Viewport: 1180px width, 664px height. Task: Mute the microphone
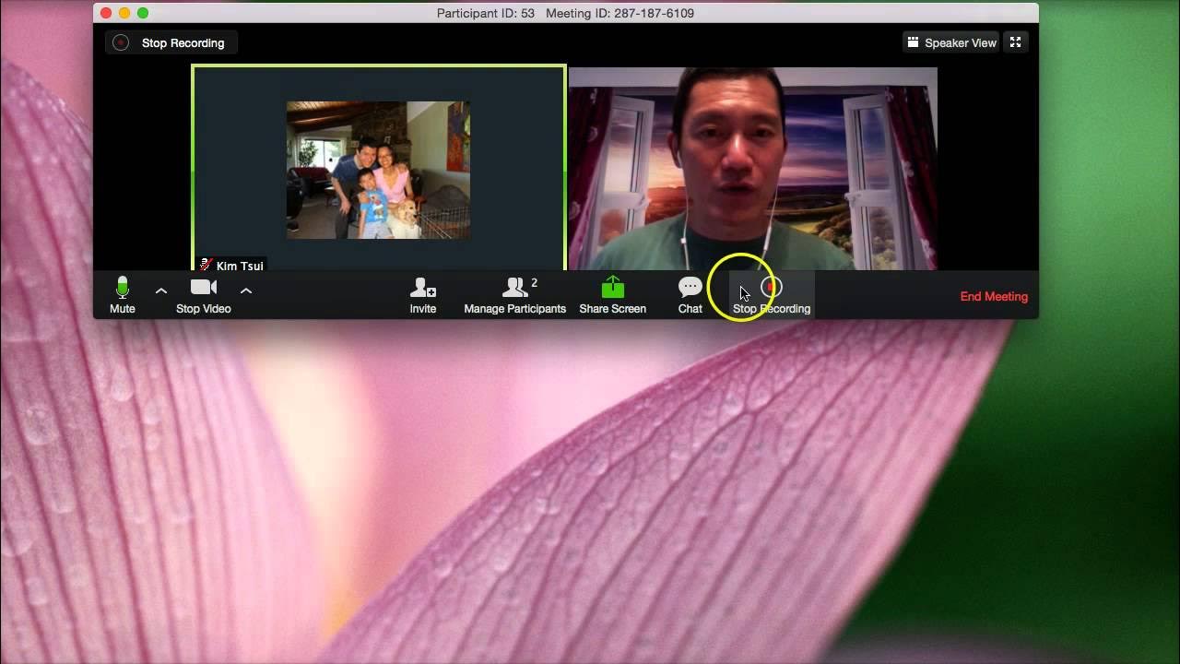point(123,296)
